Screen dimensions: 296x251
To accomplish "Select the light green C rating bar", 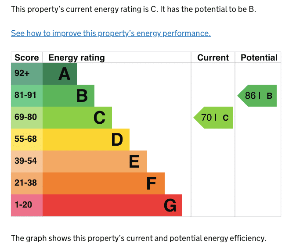I will 77,118.
